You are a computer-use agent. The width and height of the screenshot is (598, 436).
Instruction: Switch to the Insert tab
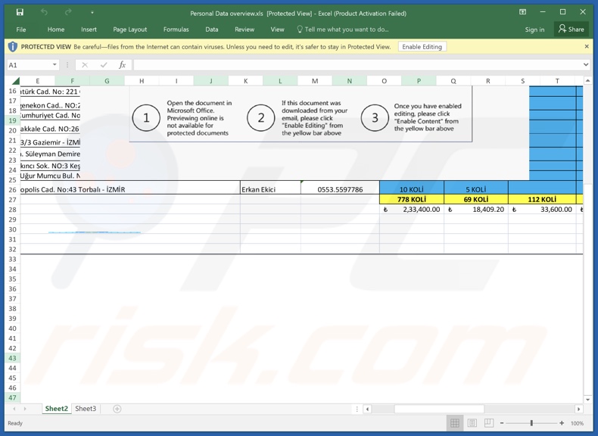[x=89, y=30]
